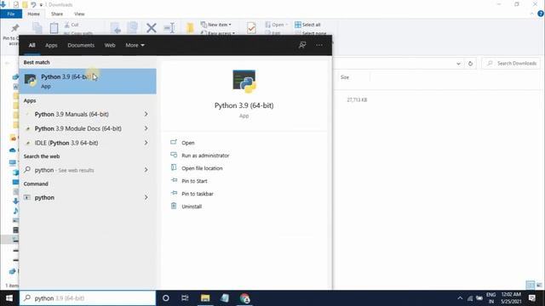Image resolution: width=545 pixels, height=306 pixels.
Task: Switch to the Apps search tab
Action: [x=51, y=45]
